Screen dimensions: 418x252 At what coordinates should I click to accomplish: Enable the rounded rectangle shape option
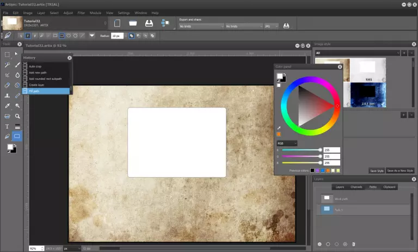pyautogui.click(x=61, y=35)
